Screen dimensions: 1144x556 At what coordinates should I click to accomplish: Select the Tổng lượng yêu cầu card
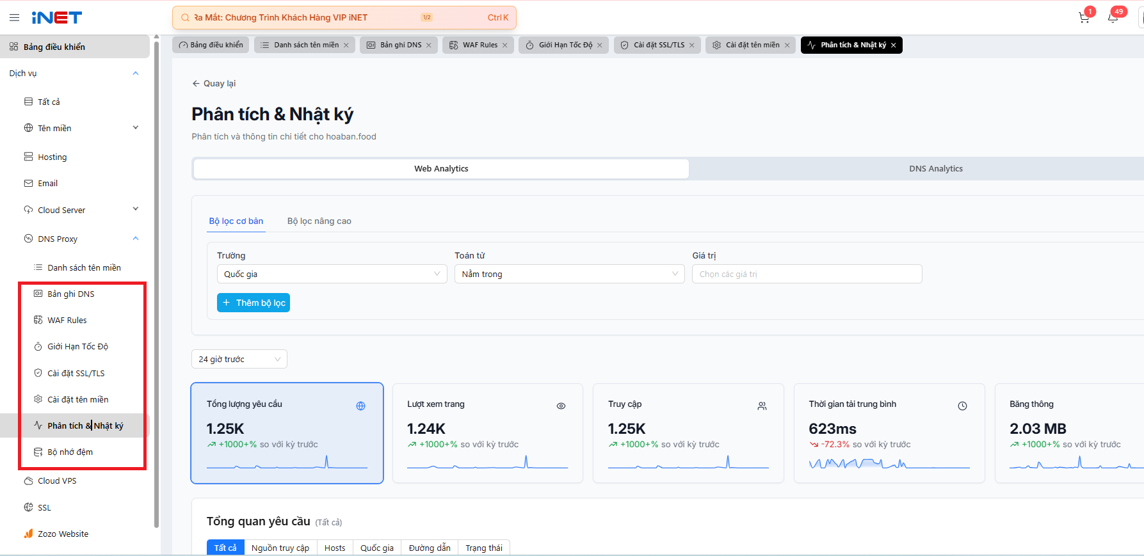(x=287, y=433)
